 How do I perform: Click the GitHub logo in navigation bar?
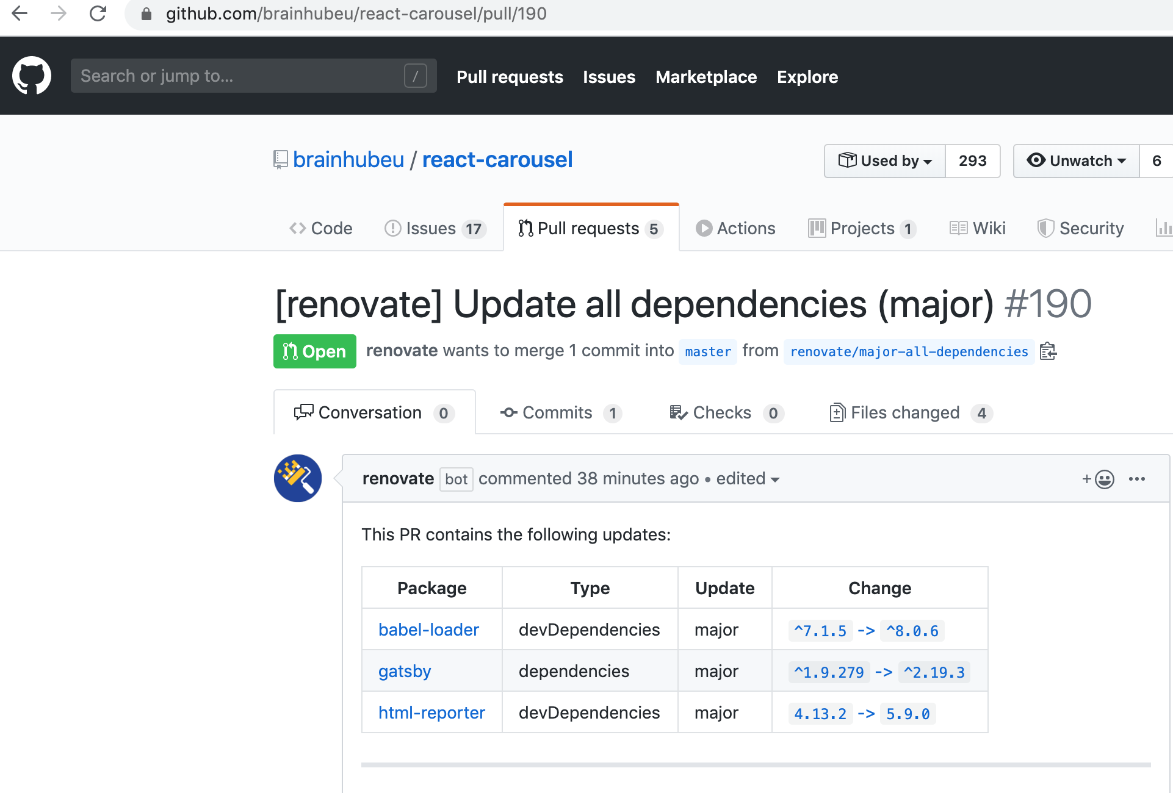click(32, 75)
